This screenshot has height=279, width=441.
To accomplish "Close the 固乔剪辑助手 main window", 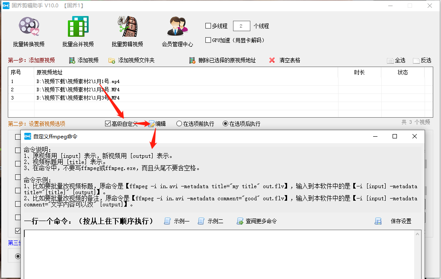I will [x=429, y=6].
